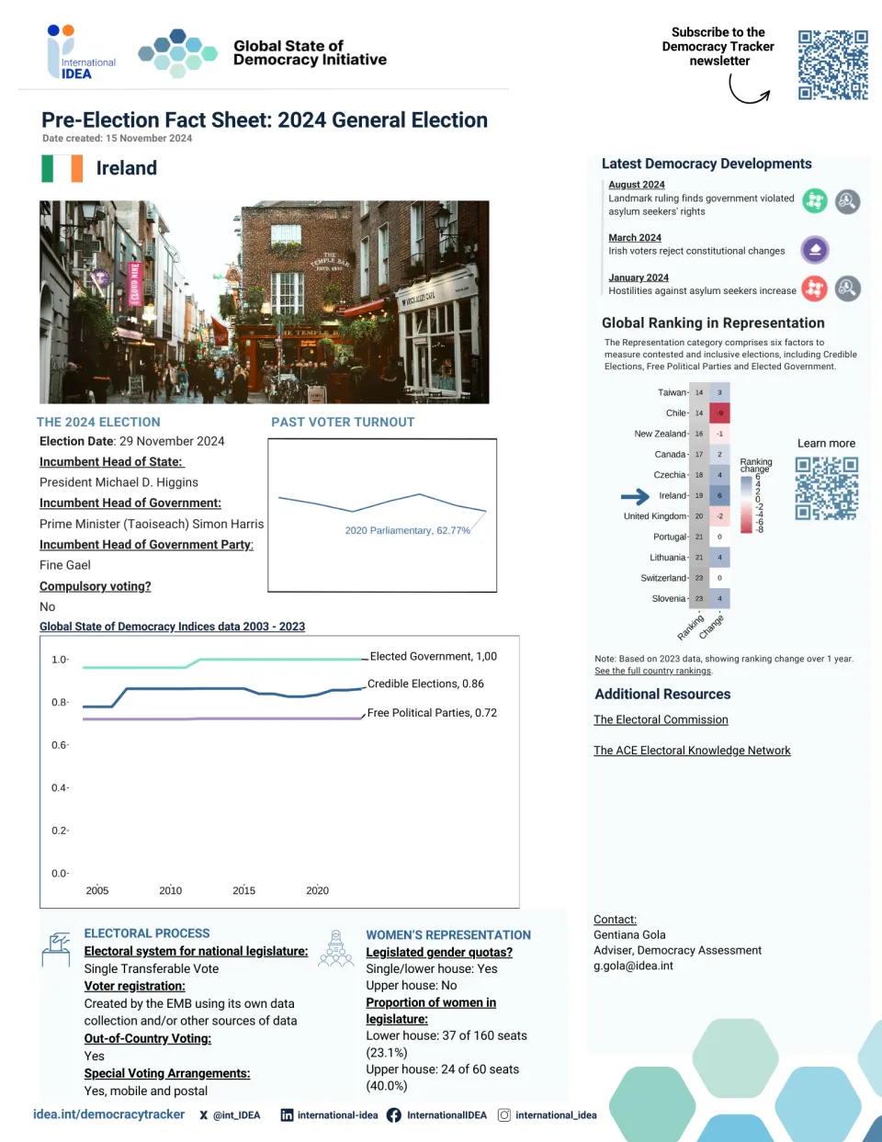Click the magnifier icon beside August 2024 entry
Screen dimensions: 882x1142
point(847,200)
